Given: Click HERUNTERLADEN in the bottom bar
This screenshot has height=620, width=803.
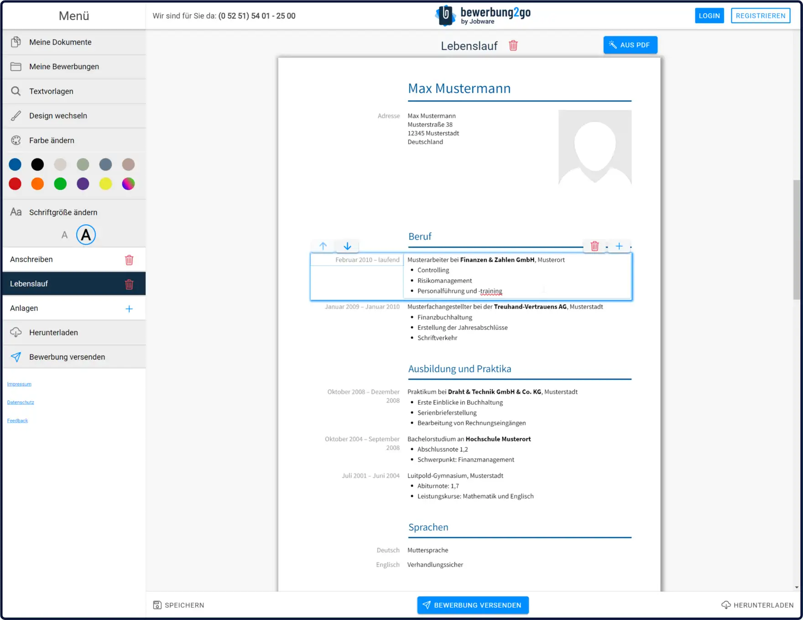Looking at the screenshot, I should (x=757, y=605).
